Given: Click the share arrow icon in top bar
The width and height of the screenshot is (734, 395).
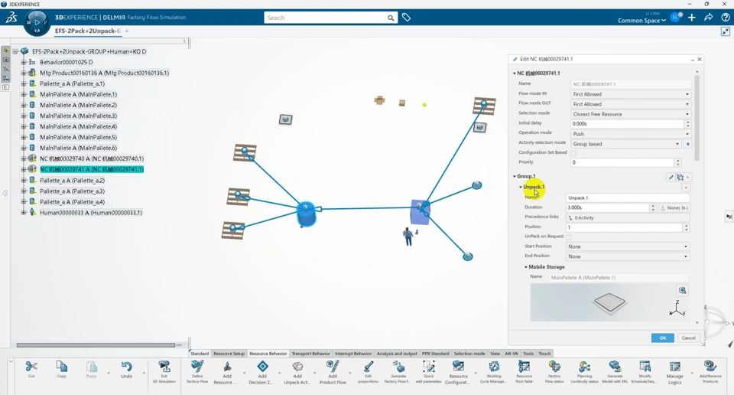Looking at the screenshot, I should 709,18.
